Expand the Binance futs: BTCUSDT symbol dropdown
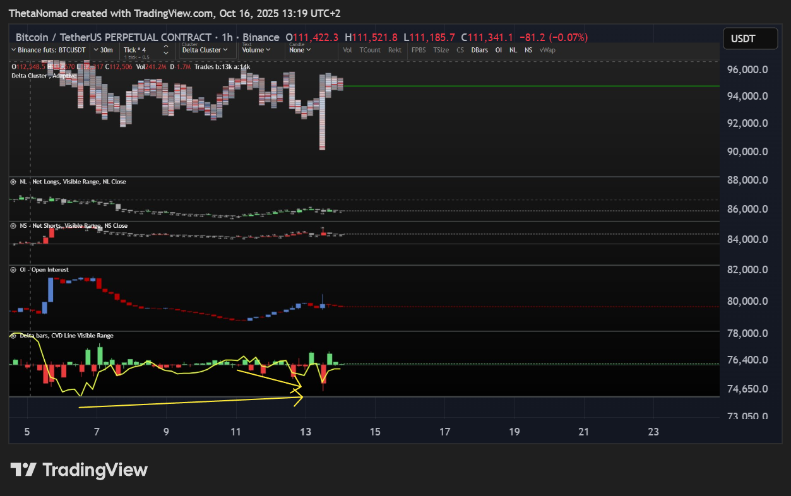Screen dimensions: 791x496 coord(49,50)
